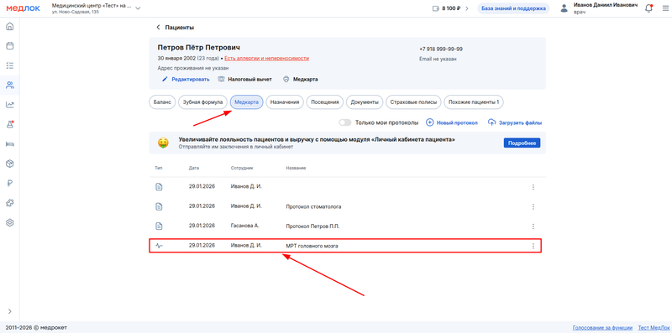
Task: Open База знаний и поддержка
Action: [513, 8]
